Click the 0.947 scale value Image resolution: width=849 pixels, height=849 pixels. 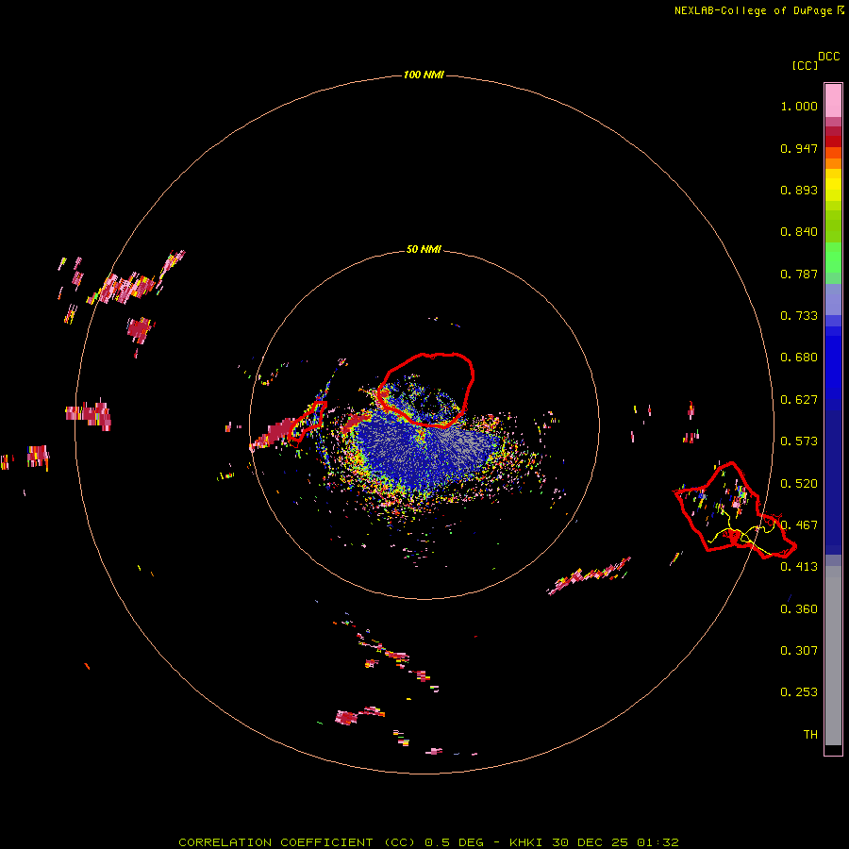tap(799, 148)
